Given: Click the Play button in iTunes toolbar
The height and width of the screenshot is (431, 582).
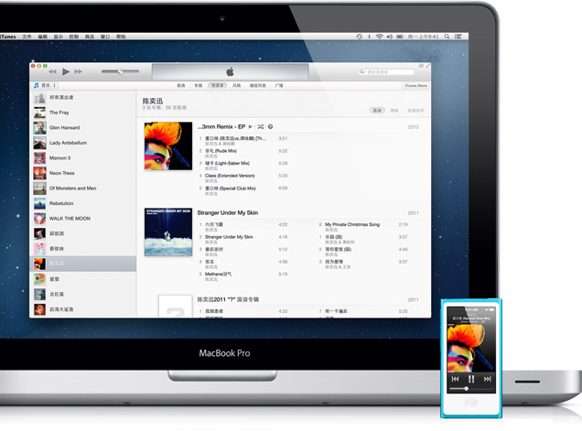Looking at the screenshot, I should [x=66, y=71].
